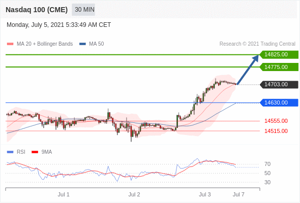Click the Jul 7 date axis label
The width and height of the screenshot is (300, 203).
pyautogui.click(x=238, y=194)
